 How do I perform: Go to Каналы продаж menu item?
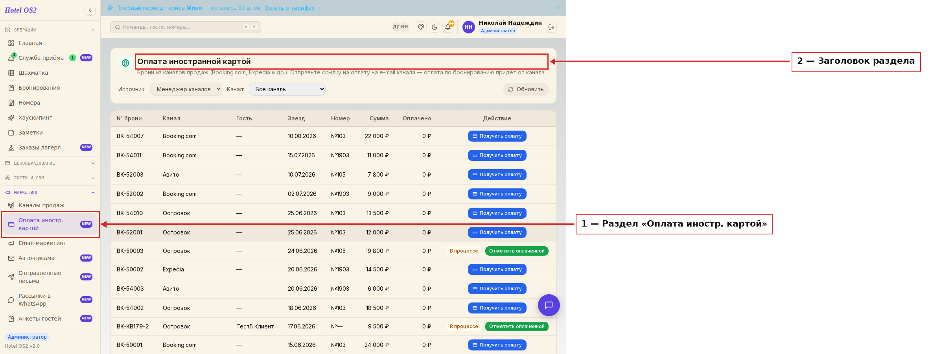pos(50,205)
